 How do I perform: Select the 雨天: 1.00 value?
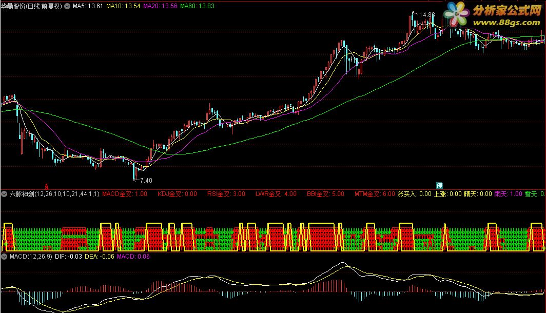pyautogui.click(x=508, y=194)
